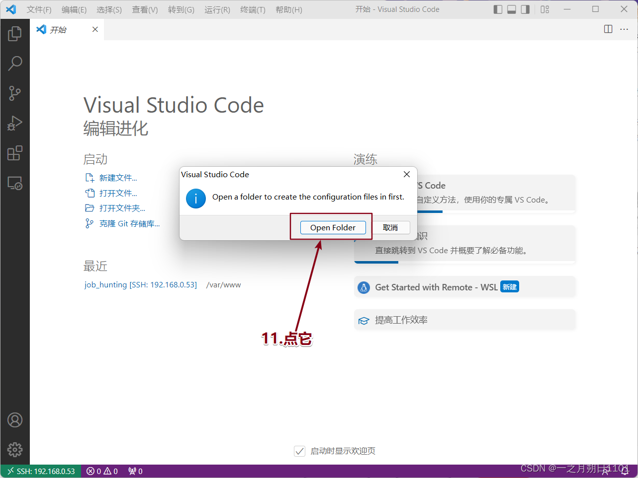Viewport: 638px width, 478px height.
Task: Open Get Started with Remote - WSL walkthrough
Action: pos(464,287)
